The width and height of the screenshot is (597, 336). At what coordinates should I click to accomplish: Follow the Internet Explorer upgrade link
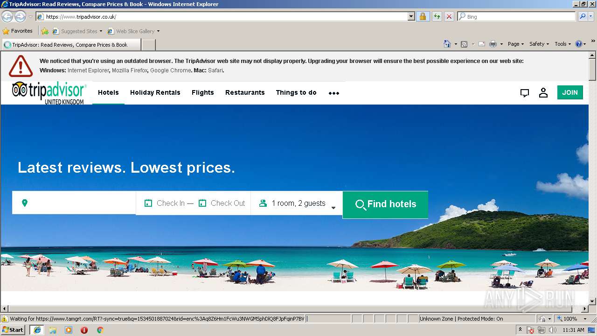(x=89, y=70)
